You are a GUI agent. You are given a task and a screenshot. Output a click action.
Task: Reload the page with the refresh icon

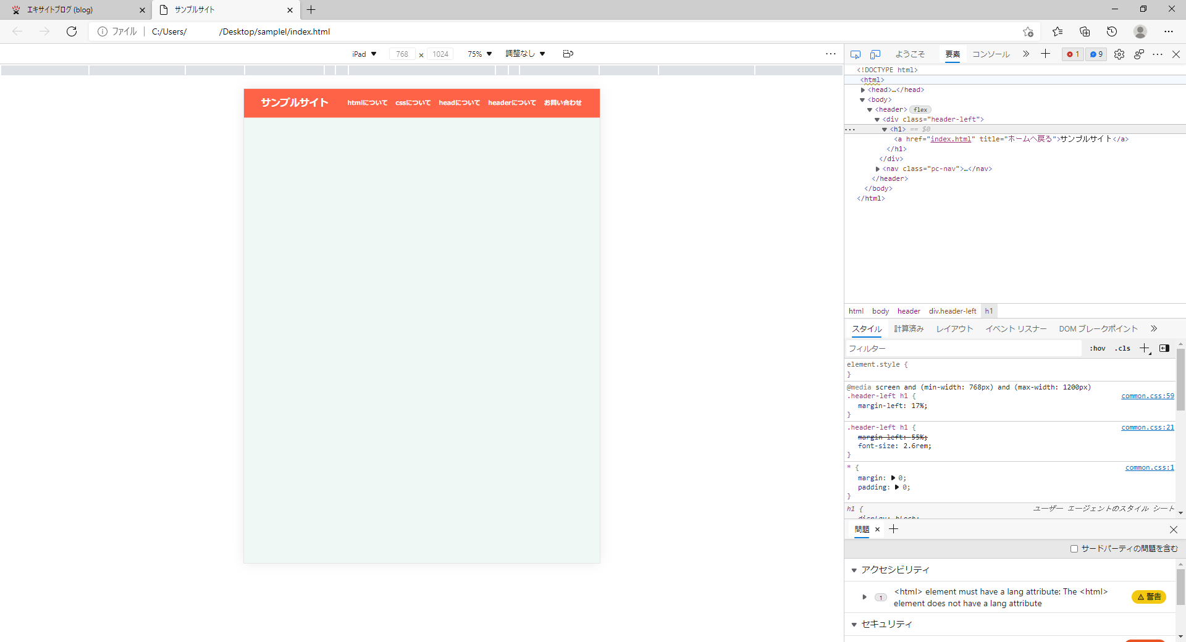(72, 31)
